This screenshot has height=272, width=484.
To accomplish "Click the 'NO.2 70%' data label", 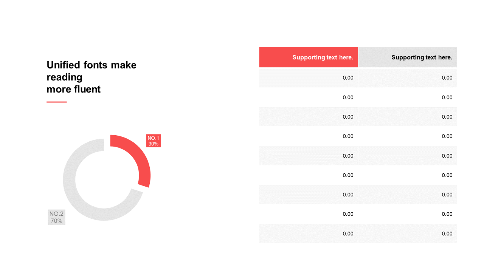I will (56, 217).
